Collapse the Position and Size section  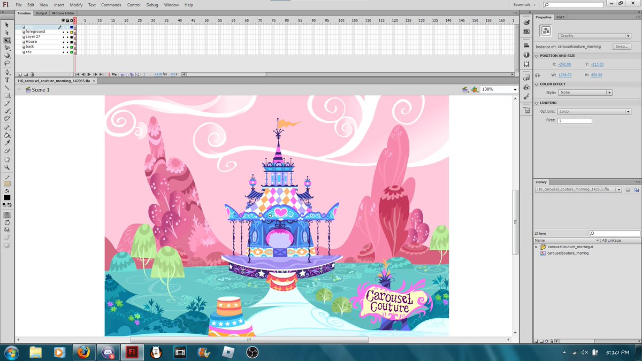pos(537,56)
